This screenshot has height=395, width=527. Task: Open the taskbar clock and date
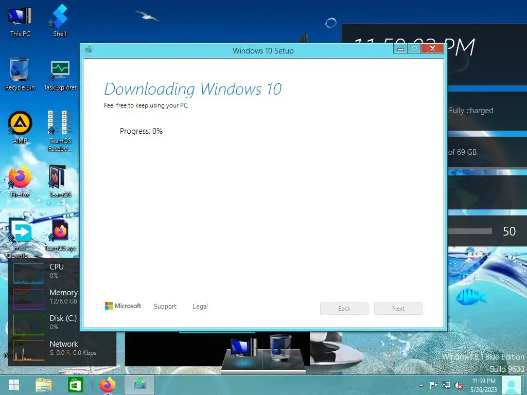(484, 385)
